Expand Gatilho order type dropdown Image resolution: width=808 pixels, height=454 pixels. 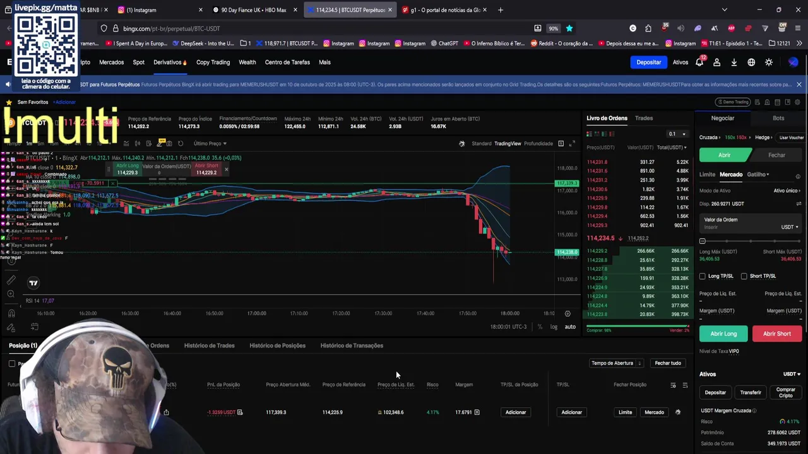[758, 175]
